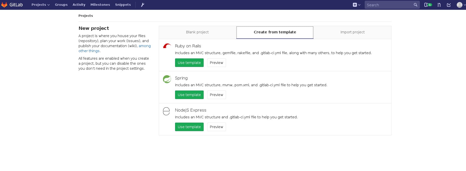This screenshot has width=466, height=171.
Task: Open the Admin area wrench icon
Action: [142, 5]
